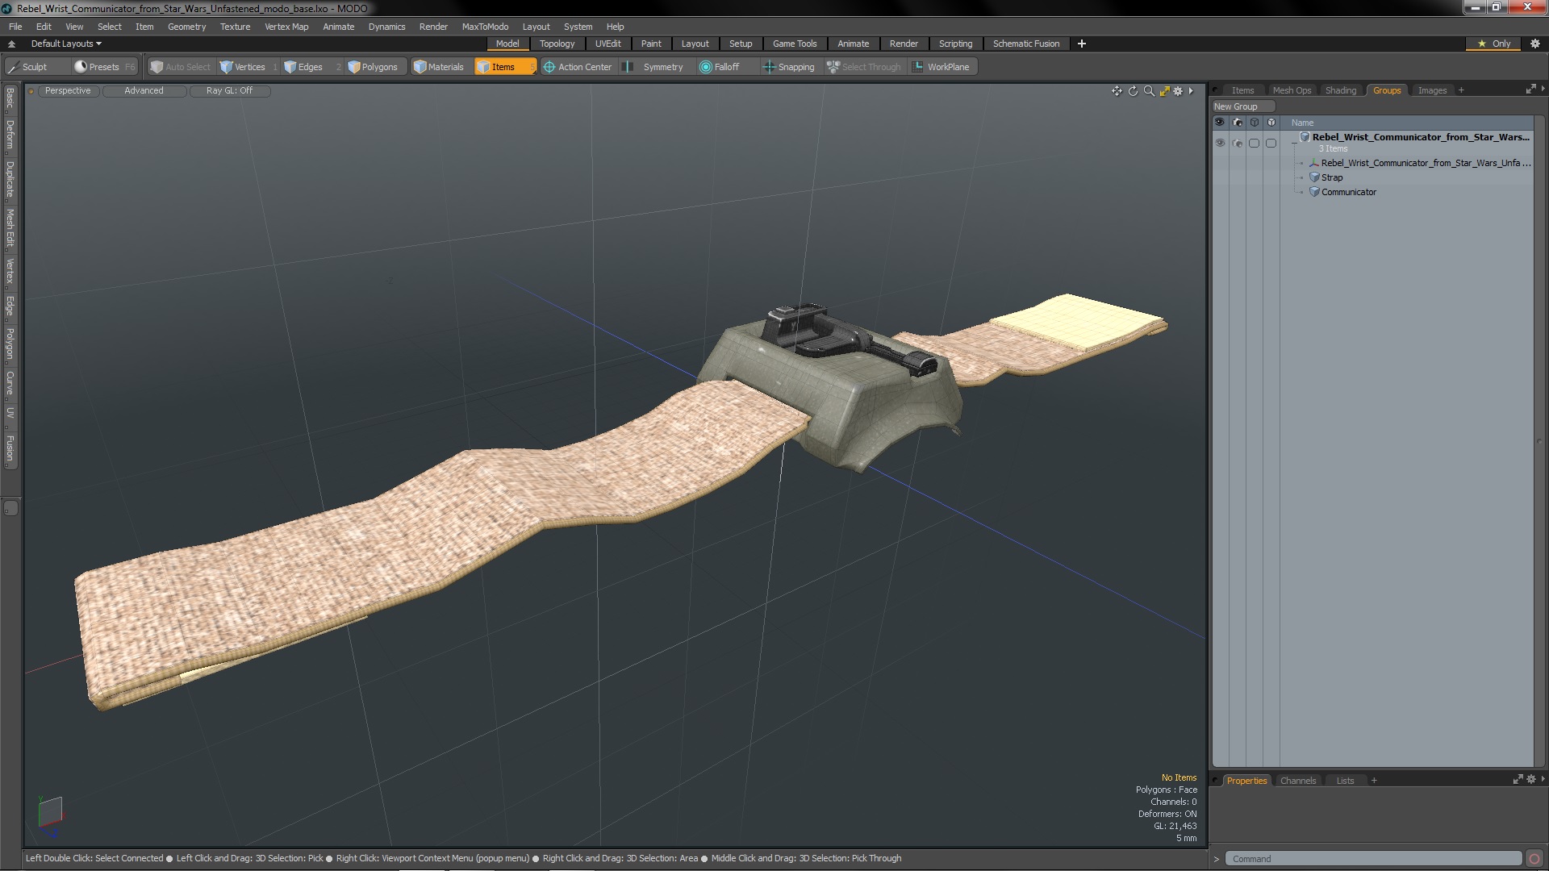Open the Mesh Edit sidebar tab
The image size is (1549, 871).
(10, 227)
